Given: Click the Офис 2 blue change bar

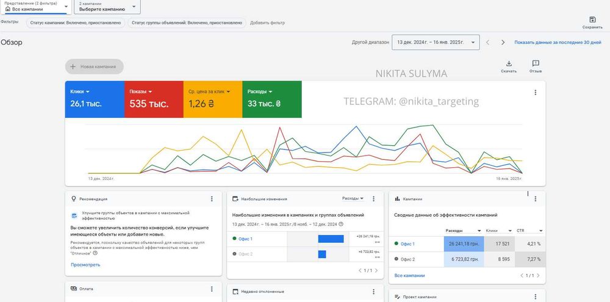Looking at the screenshot, I should (321, 254).
